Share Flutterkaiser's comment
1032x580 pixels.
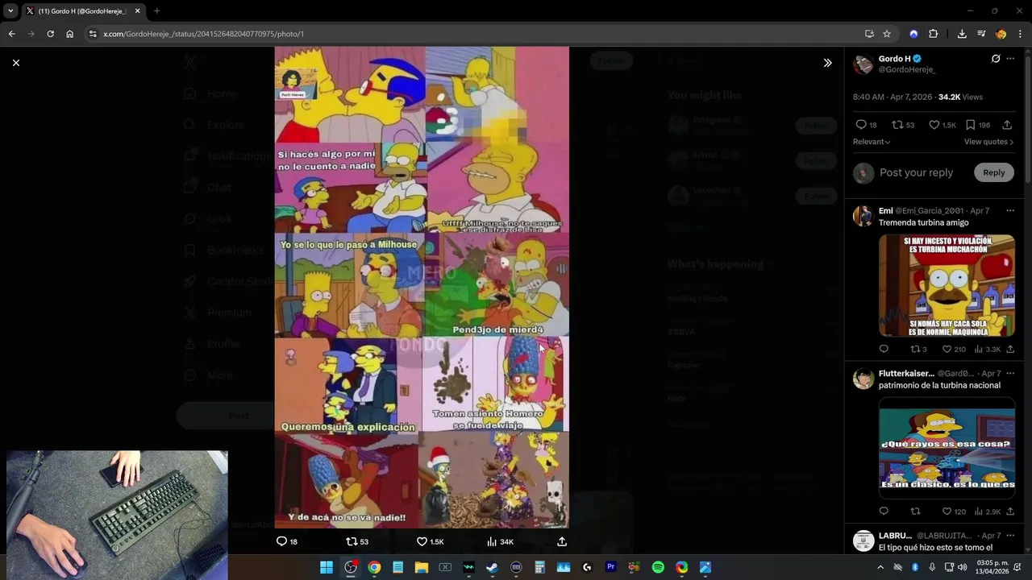click(1010, 512)
